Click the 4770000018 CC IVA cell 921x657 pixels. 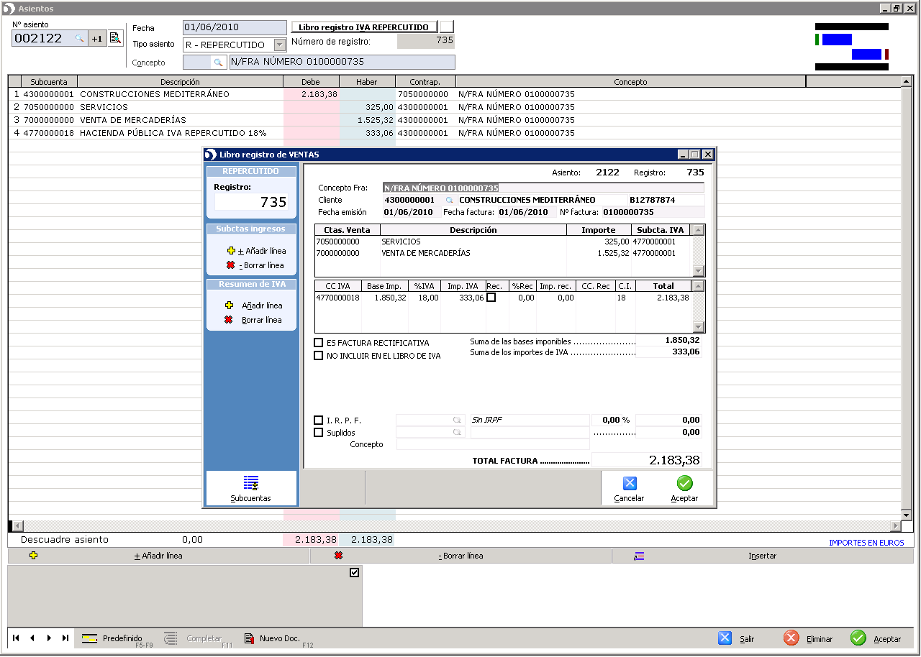point(338,298)
